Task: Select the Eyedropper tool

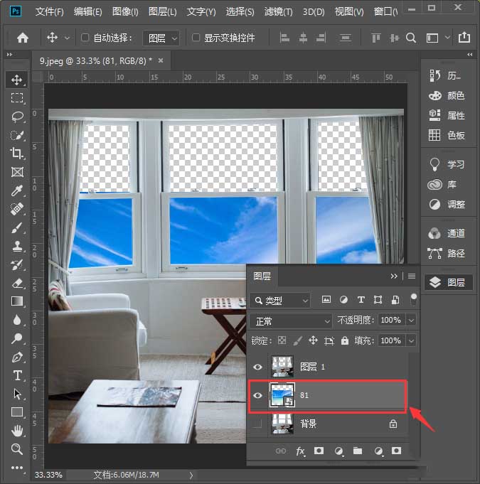Action: click(x=16, y=190)
